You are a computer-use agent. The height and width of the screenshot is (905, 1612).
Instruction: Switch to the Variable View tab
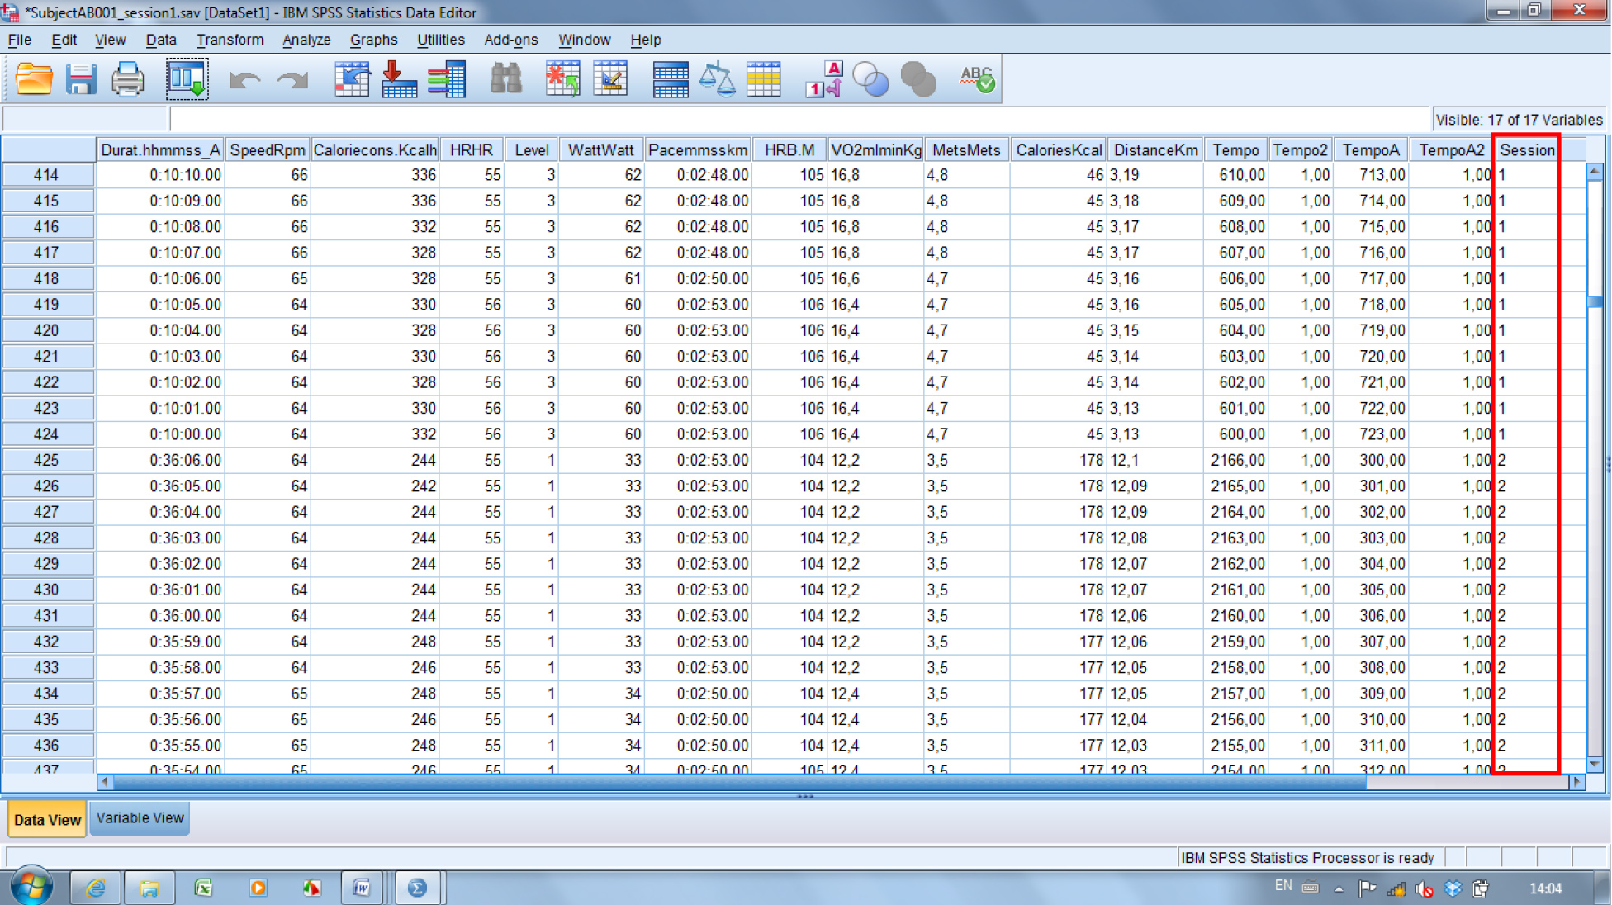pyautogui.click(x=140, y=818)
